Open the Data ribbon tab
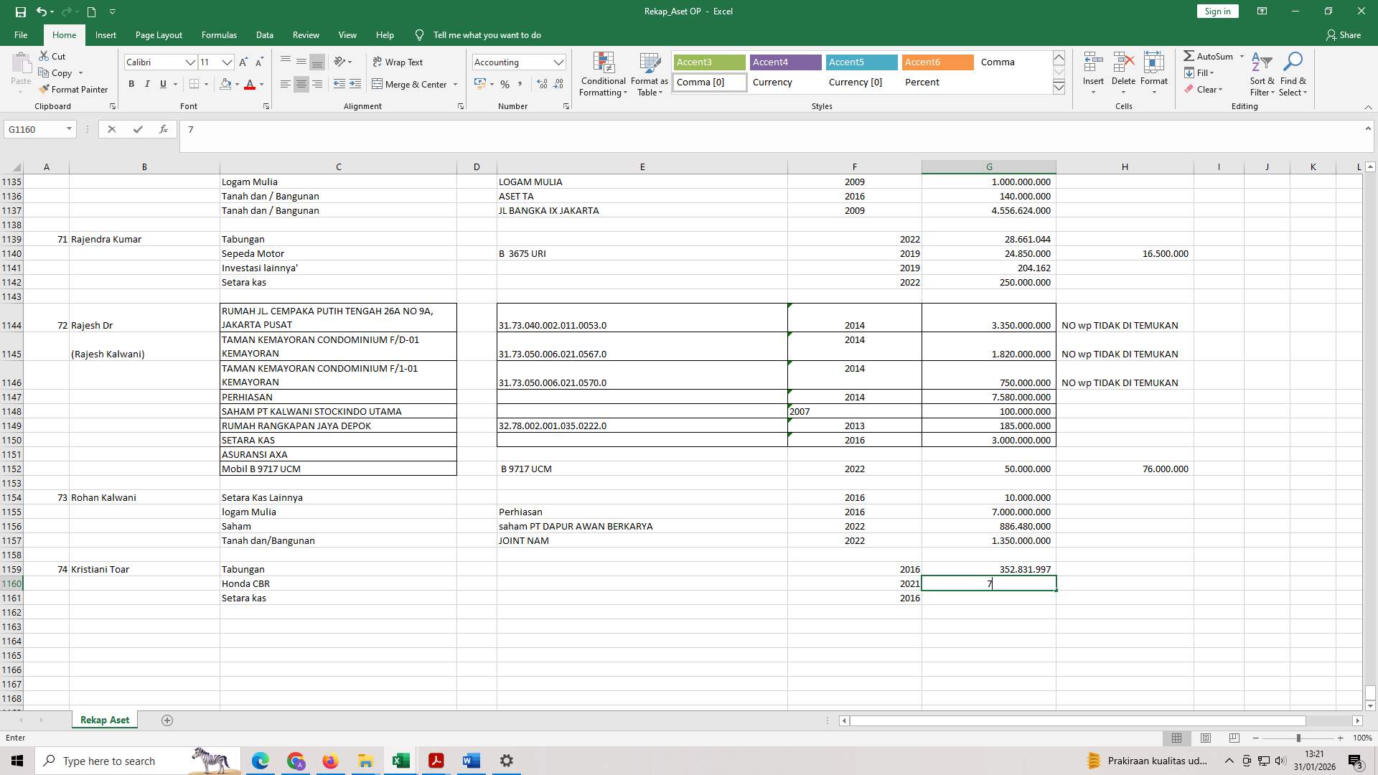 [264, 34]
